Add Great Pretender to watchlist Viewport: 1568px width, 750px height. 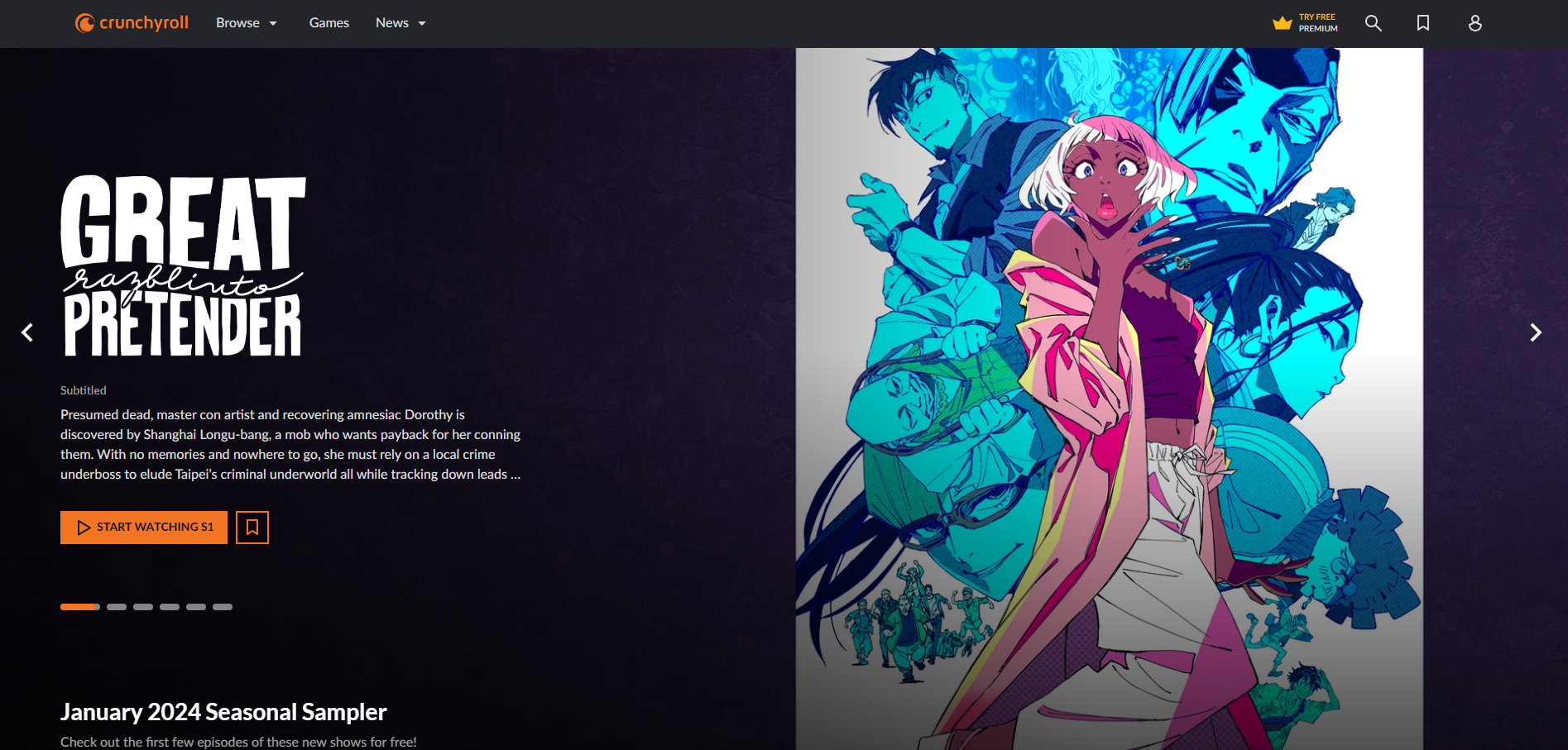coord(252,528)
